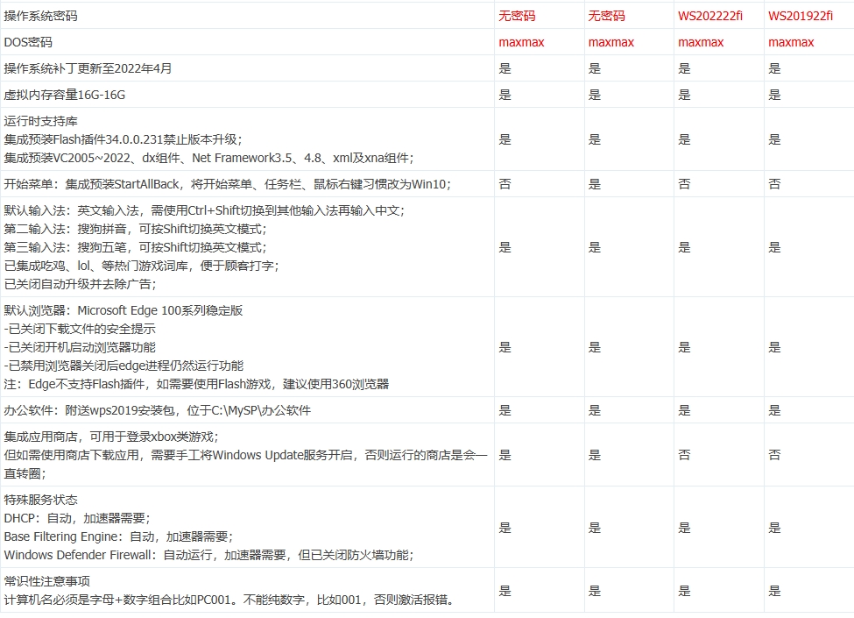Click the 操作系统补丁更新至2022年4月 row label

point(83,67)
